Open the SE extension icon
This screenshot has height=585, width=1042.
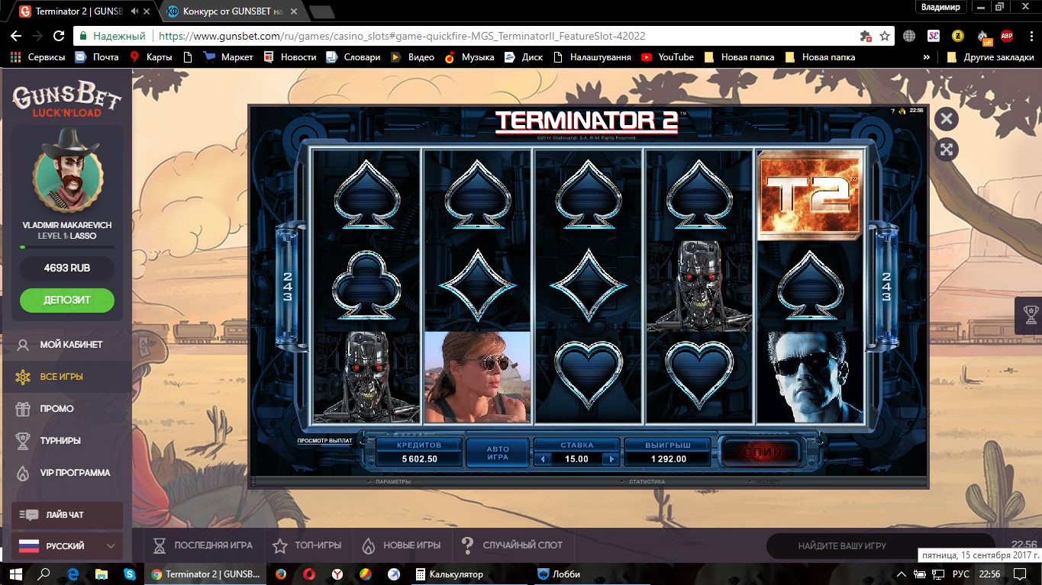pos(934,36)
